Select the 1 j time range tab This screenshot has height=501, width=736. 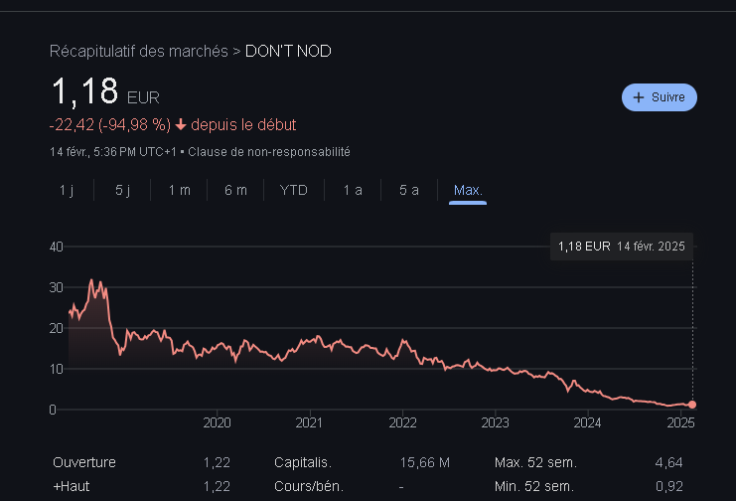click(67, 190)
